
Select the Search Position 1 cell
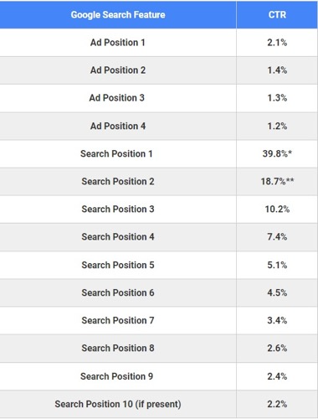coord(116,153)
